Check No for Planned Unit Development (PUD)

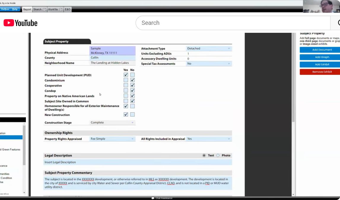click(x=132, y=75)
